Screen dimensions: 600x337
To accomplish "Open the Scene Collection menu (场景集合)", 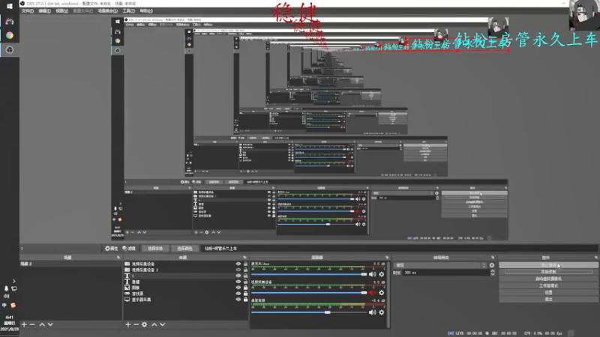I will (x=107, y=11).
